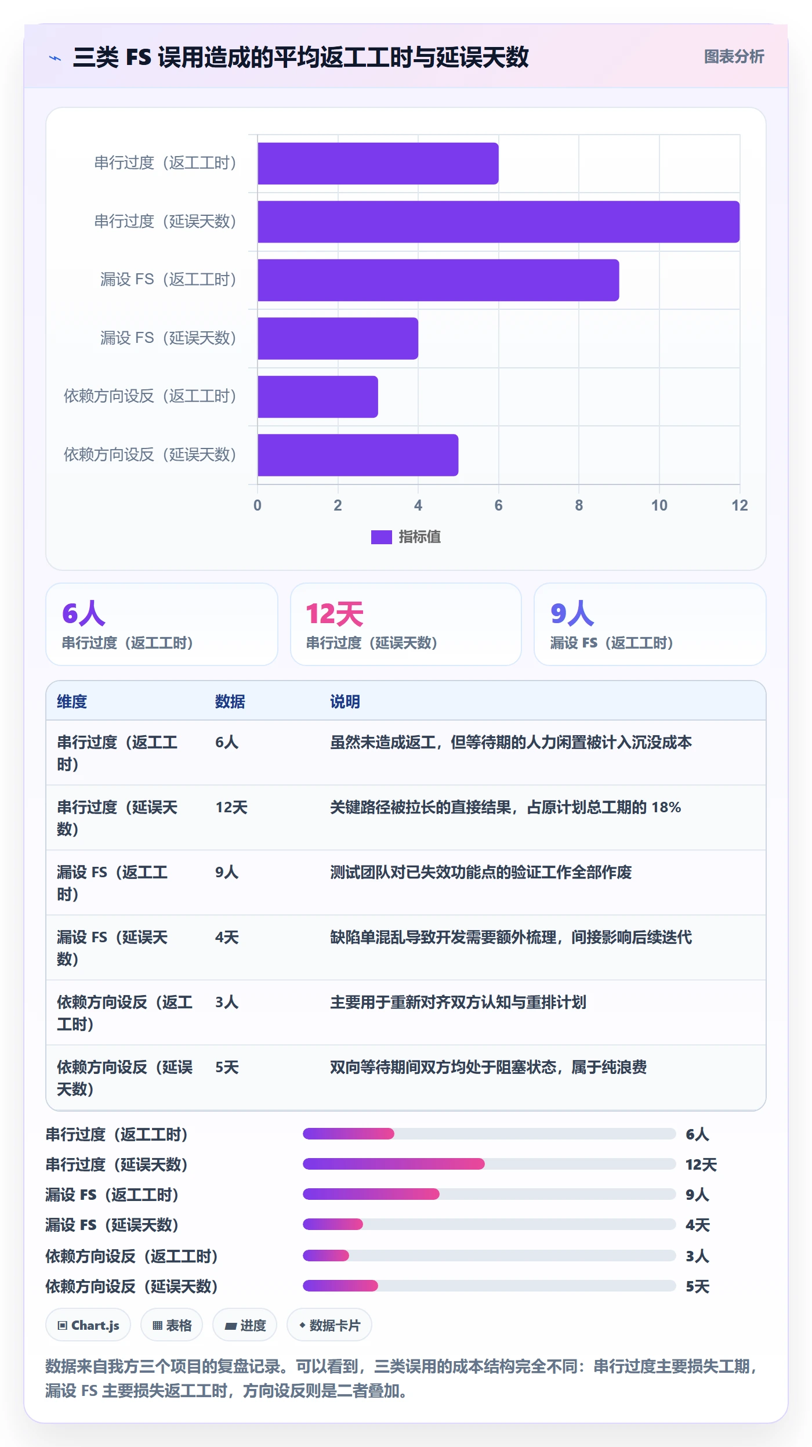Screen dimensions: 812x1447
Task: Click progress bar for 依赖方向设反（返工工时）3人
Action: pyautogui.click(x=489, y=1256)
